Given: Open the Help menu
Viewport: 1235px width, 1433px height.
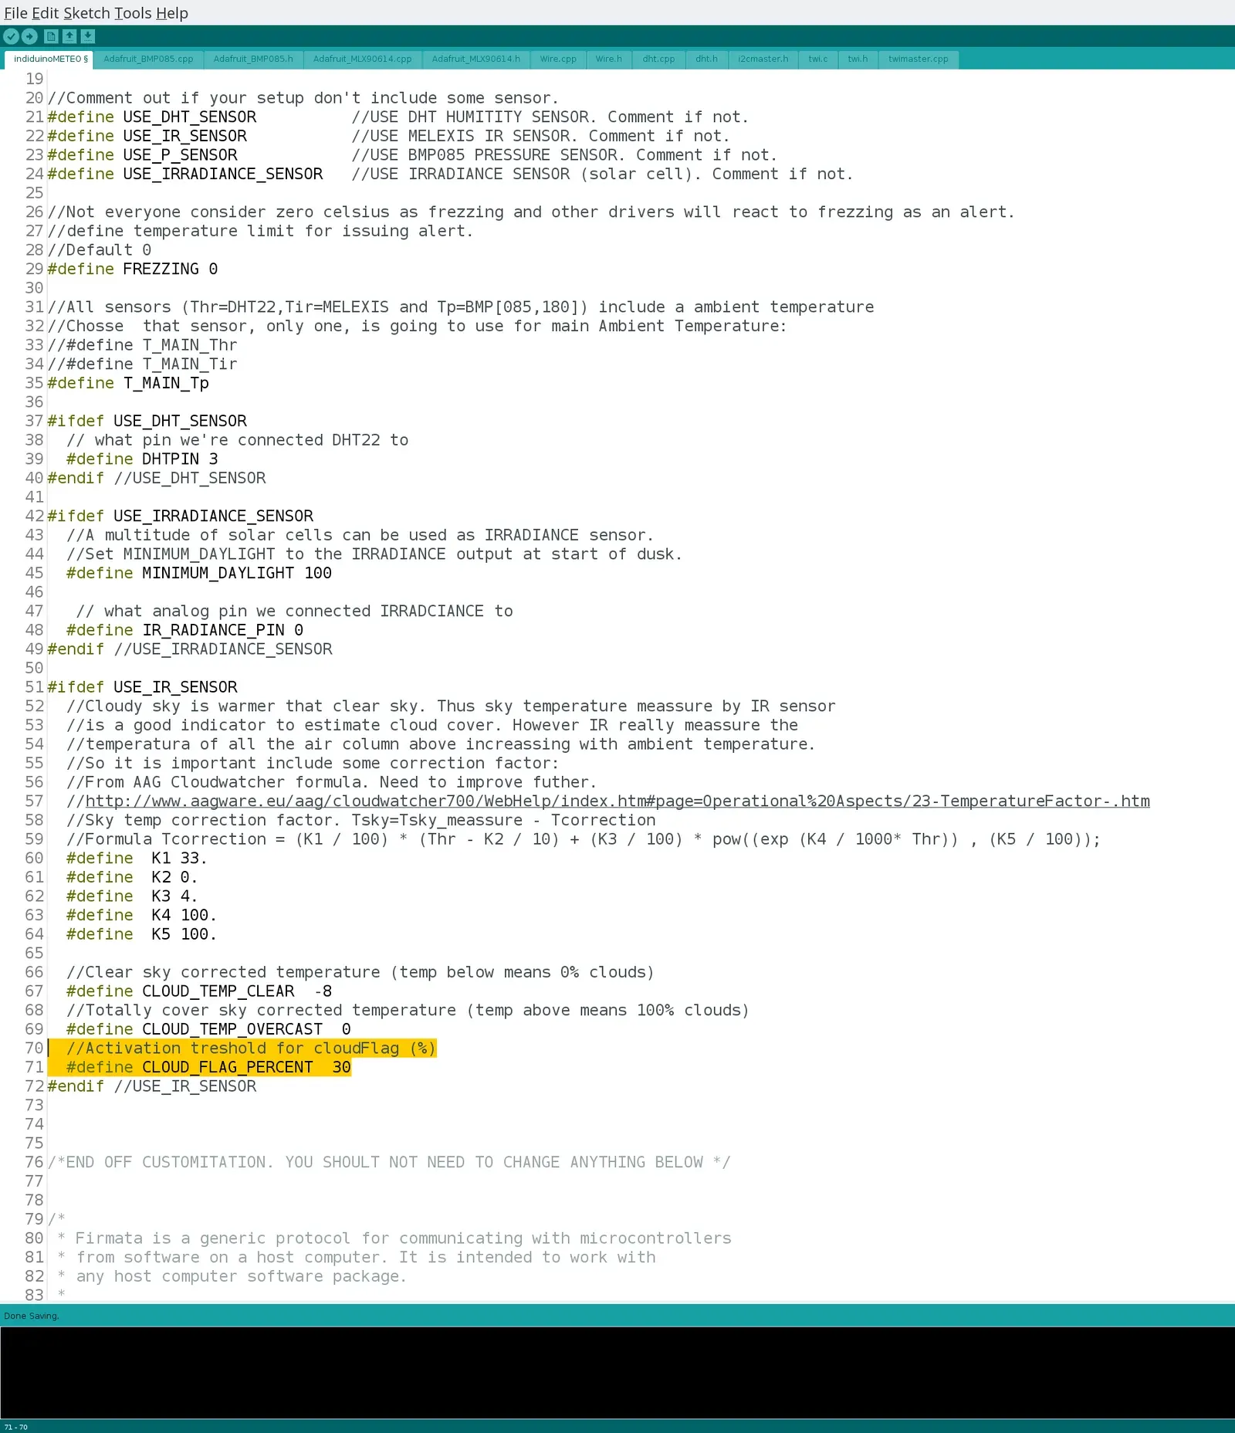Looking at the screenshot, I should 172,13.
